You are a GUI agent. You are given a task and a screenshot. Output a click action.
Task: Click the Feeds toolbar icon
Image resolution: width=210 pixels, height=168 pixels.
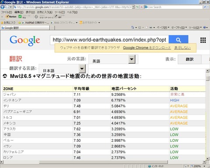(140, 28)
